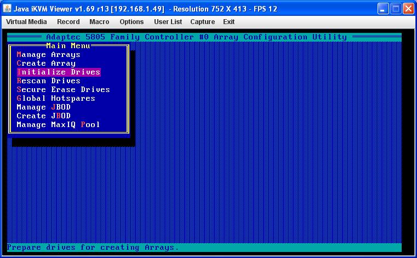
Task: Minimize the iKVM Viewer window
Action: 382,9
